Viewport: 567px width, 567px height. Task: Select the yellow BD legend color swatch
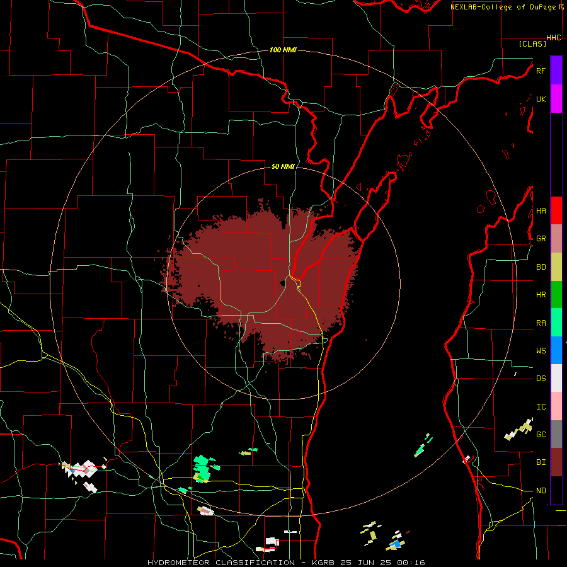(556, 267)
